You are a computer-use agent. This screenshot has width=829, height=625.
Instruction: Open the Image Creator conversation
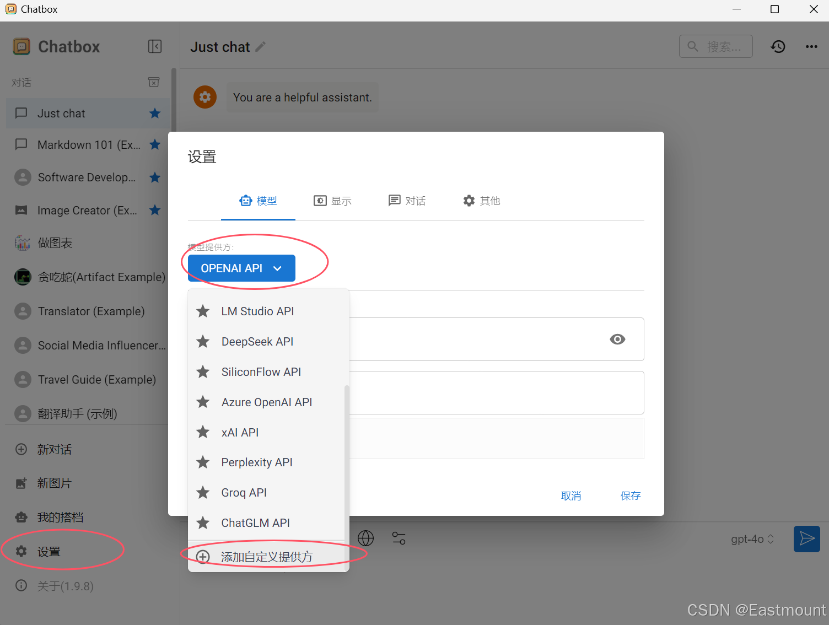pos(87,211)
